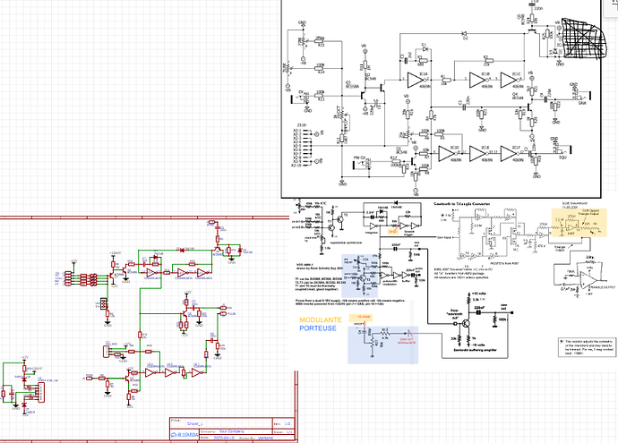Click the Your Company field
Viewport: 618px width, 443px height.
[x=234, y=431]
